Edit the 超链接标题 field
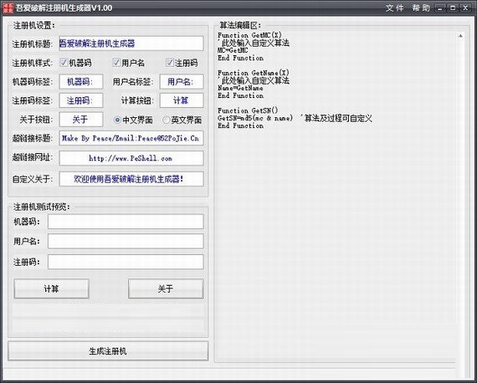This screenshot has width=477, height=383. [131, 138]
